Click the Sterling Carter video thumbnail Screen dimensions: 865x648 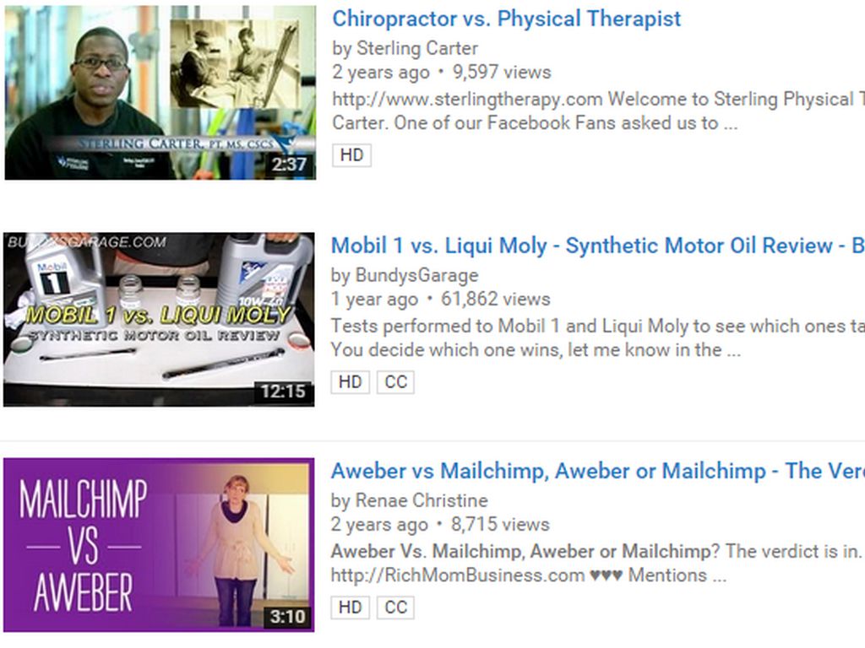coord(160,93)
